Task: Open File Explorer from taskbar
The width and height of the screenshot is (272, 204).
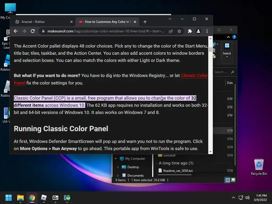Action: (20, 198)
